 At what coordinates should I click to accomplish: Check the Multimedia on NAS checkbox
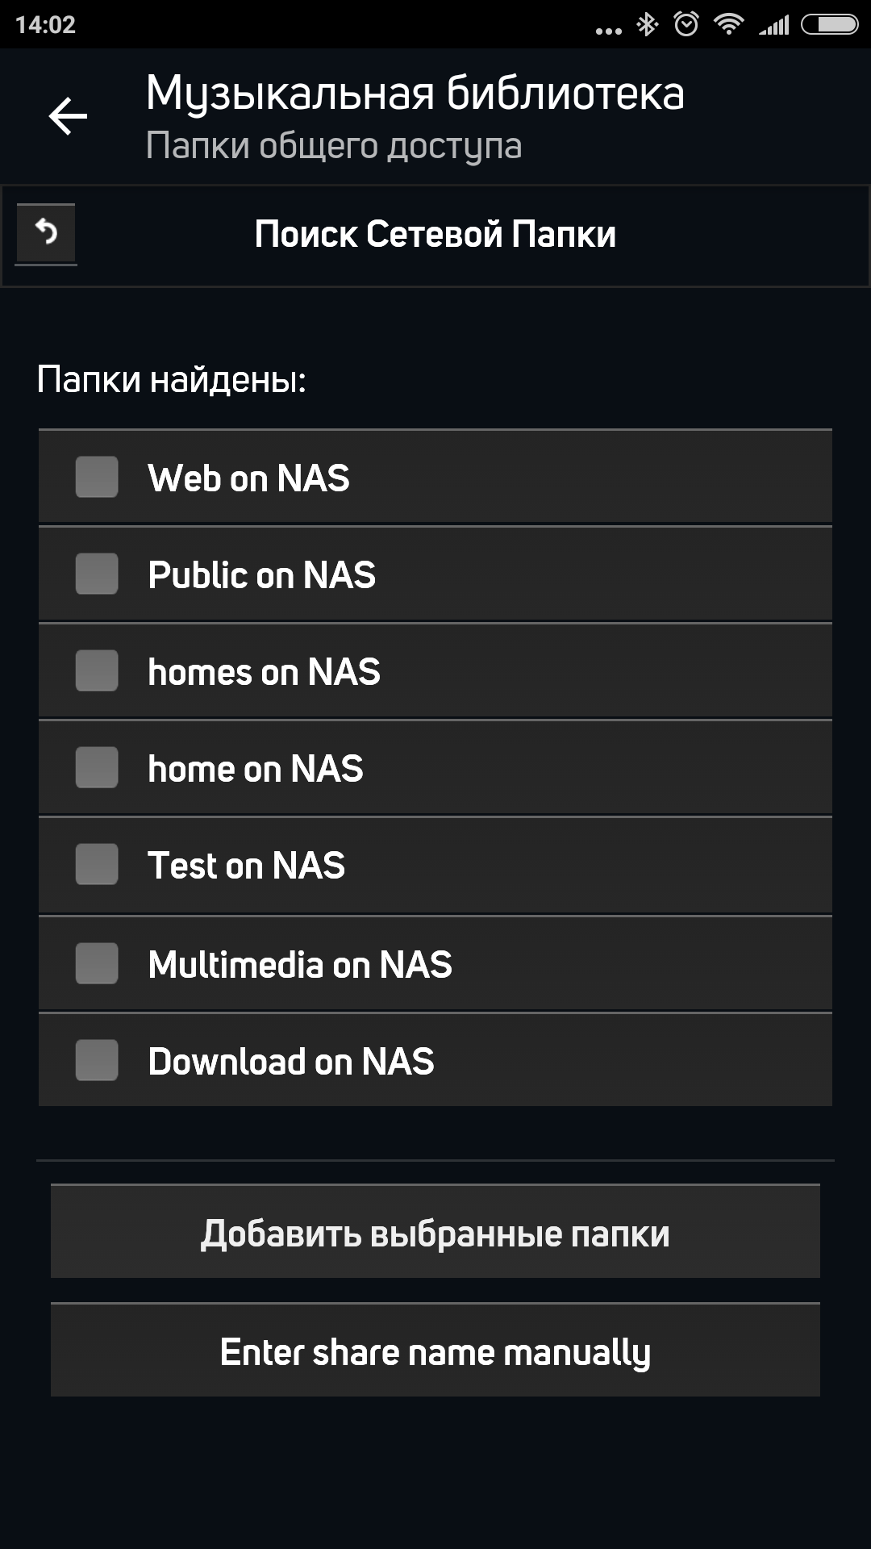coord(97,963)
